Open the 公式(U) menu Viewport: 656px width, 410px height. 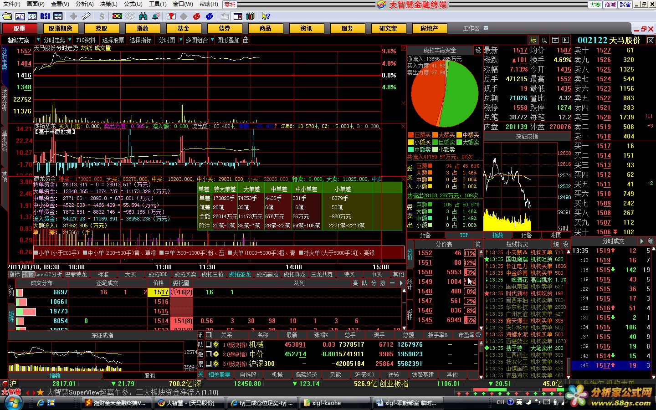click(x=133, y=4)
